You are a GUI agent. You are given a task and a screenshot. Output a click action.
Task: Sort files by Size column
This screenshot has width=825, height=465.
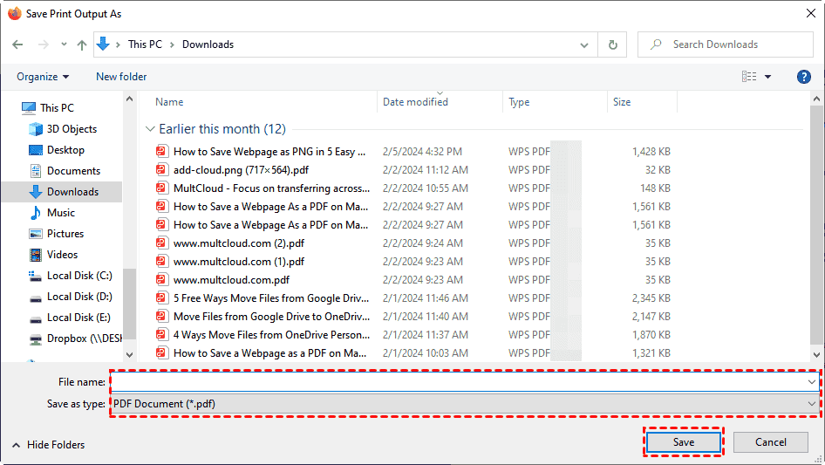pos(622,102)
